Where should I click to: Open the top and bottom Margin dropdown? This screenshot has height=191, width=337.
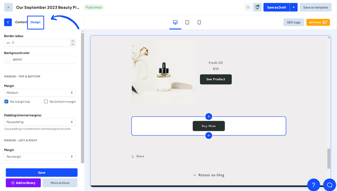(40, 93)
